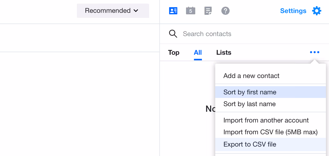Select Sort by last name
The image size is (329, 156).
click(250, 104)
